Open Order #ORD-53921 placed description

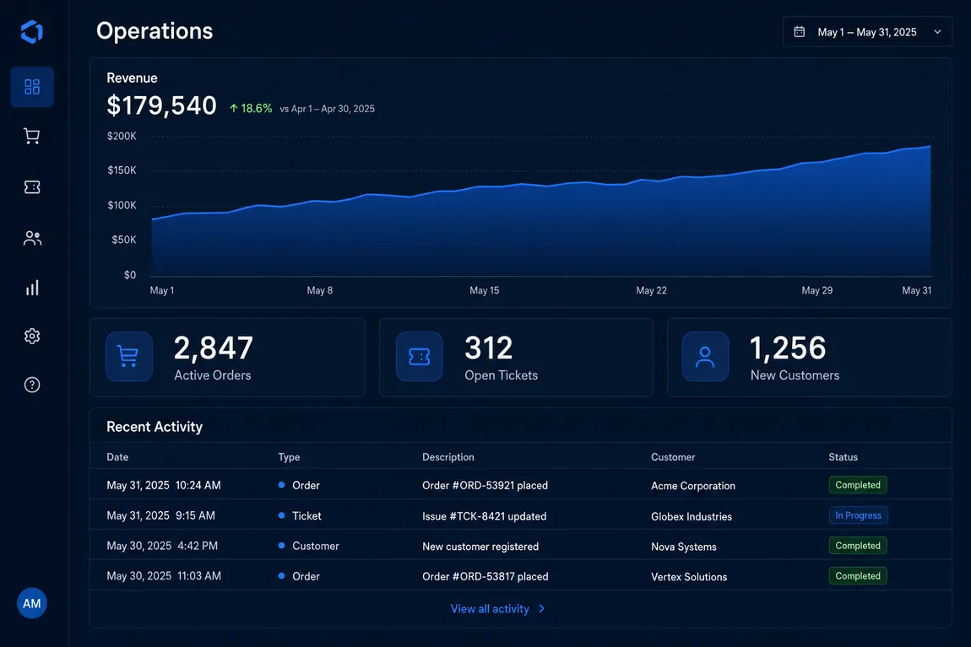pyautogui.click(x=485, y=486)
